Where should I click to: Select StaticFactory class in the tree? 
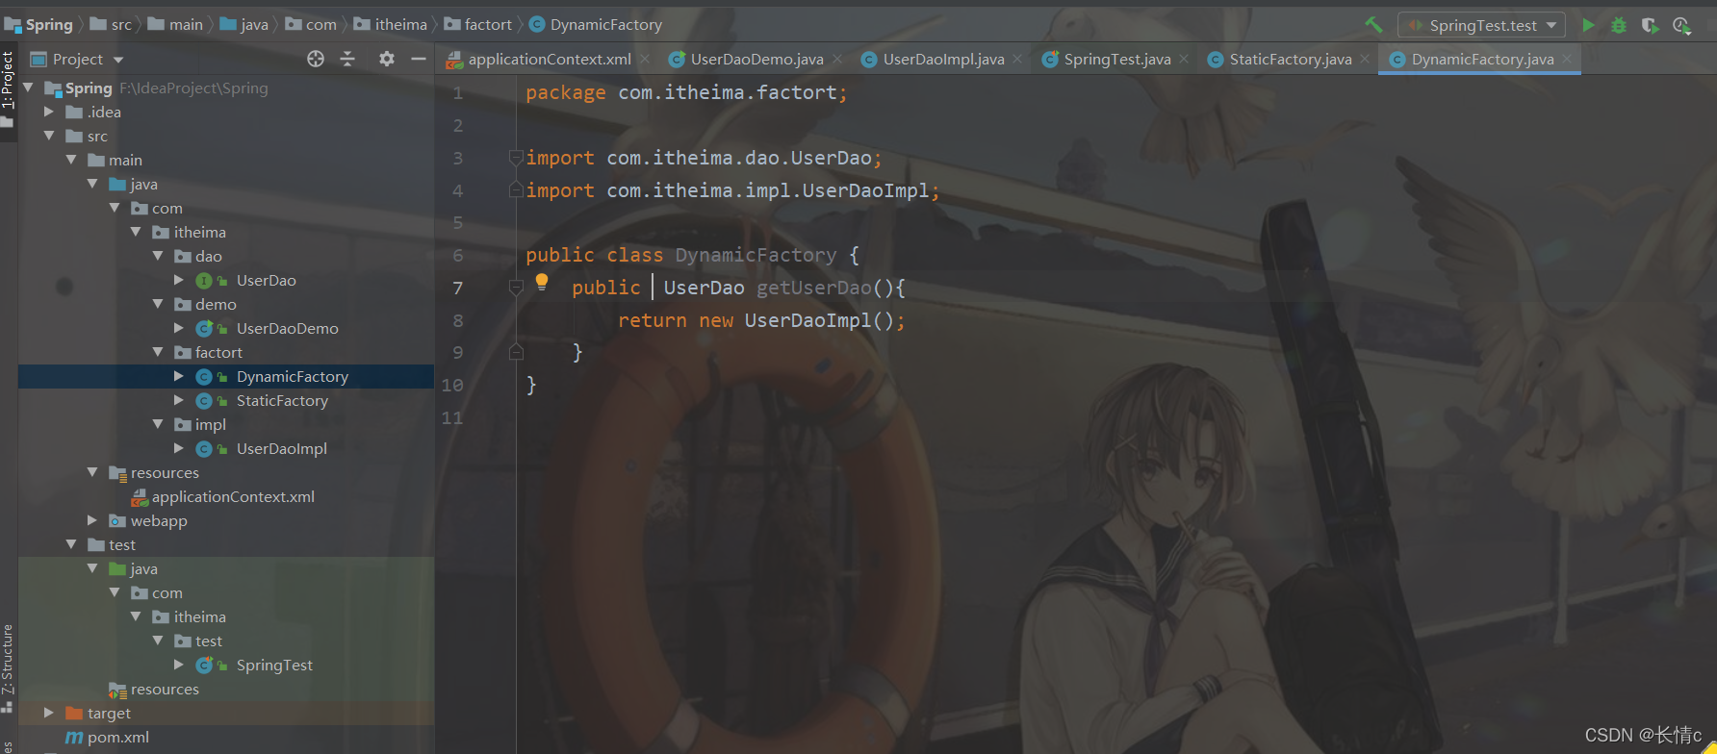click(x=282, y=400)
